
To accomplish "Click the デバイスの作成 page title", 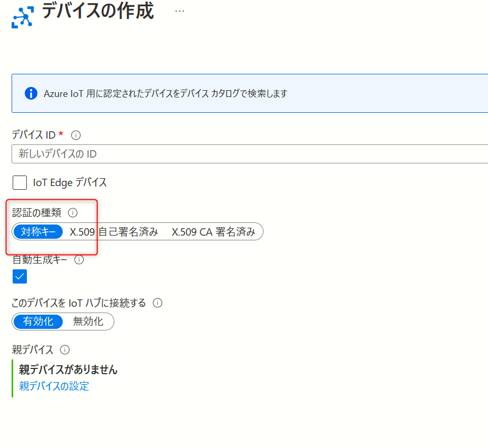I will point(98,11).
